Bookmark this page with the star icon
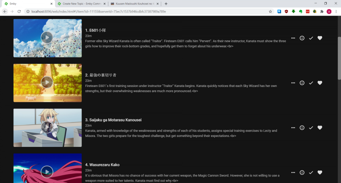This screenshot has width=341, height=183. coord(270,11)
